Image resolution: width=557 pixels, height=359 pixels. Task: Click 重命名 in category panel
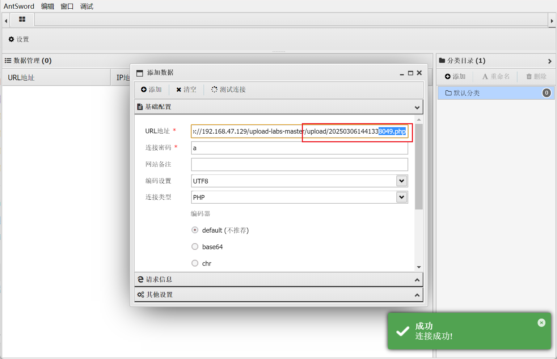pyautogui.click(x=496, y=76)
